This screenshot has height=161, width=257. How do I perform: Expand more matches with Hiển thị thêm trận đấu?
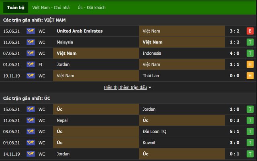pyautogui.click(x=125, y=87)
